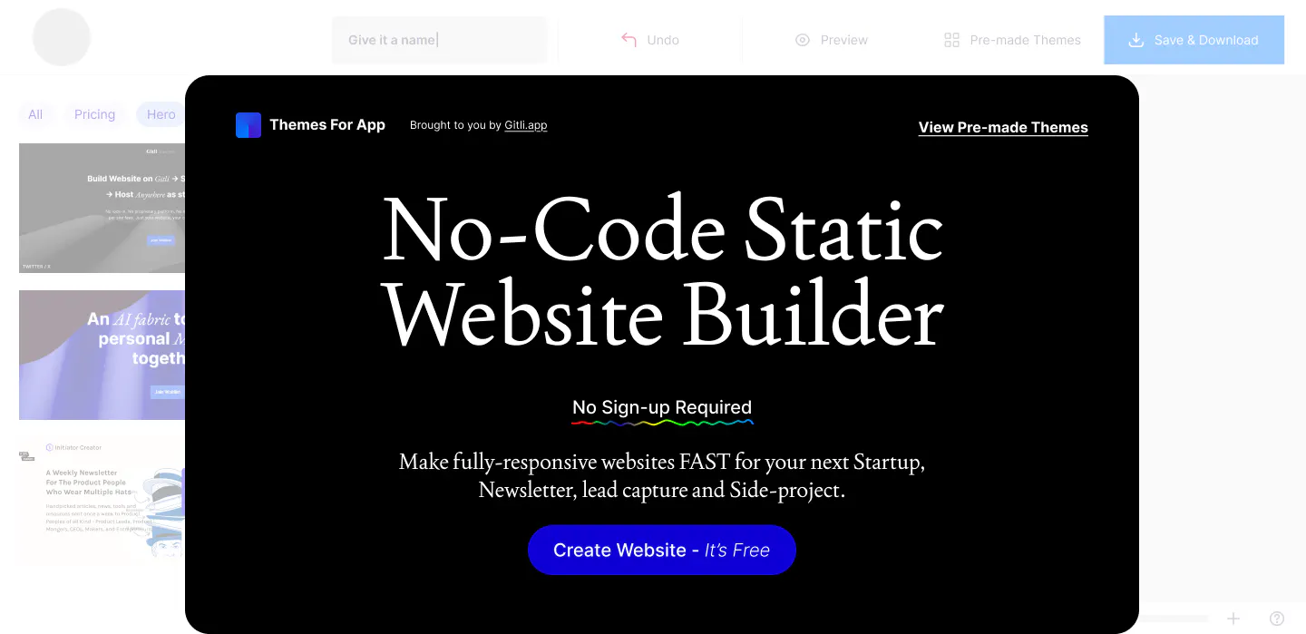Select the All filter tab
The width and height of the screenshot is (1306, 634).
pyautogui.click(x=35, y=114)
